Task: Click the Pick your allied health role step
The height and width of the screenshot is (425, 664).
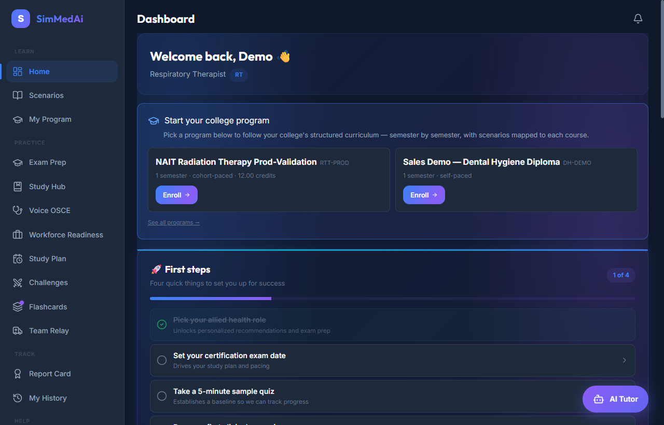Action: pos(393,324)
